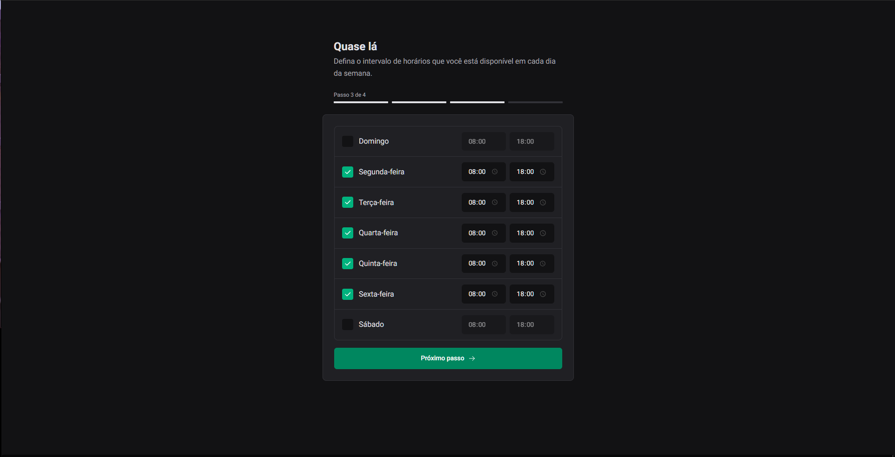Click the 18:00 value for Quinta-feira
The image size is (895, 457).
pyautogui.click(x=525, y=264)
